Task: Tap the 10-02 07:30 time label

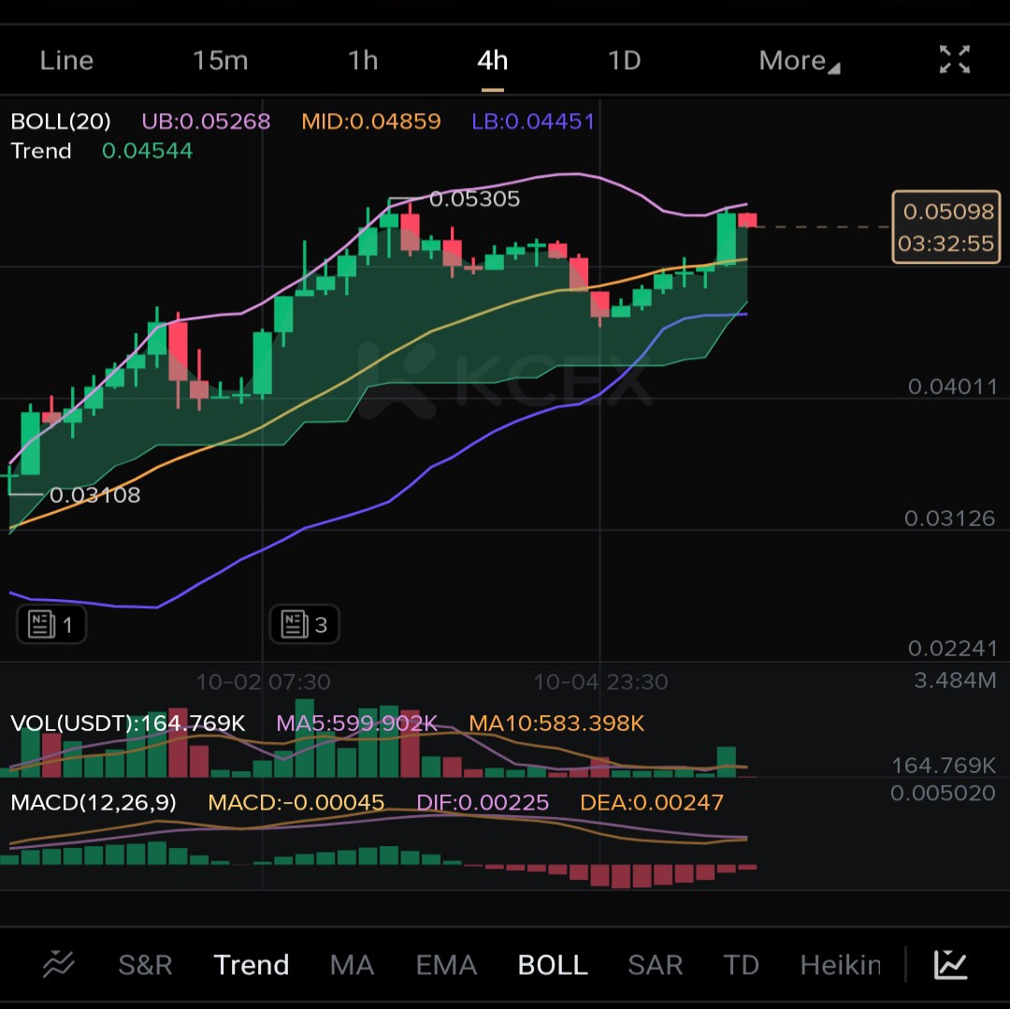Action: 263,681
